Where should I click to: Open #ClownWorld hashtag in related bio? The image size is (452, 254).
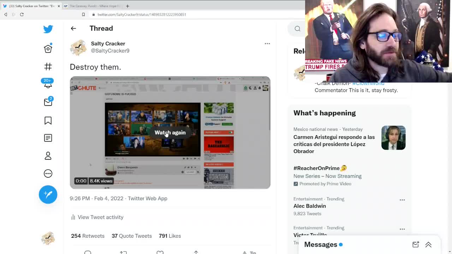coord(368,83)
